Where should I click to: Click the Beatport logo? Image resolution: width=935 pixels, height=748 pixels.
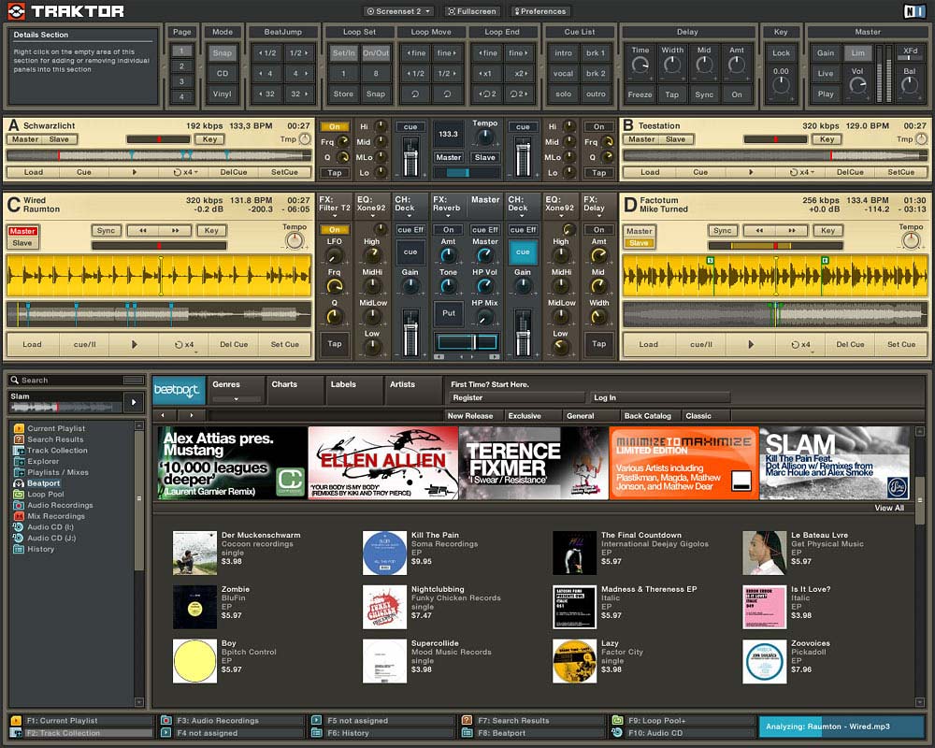coord(179,390)
